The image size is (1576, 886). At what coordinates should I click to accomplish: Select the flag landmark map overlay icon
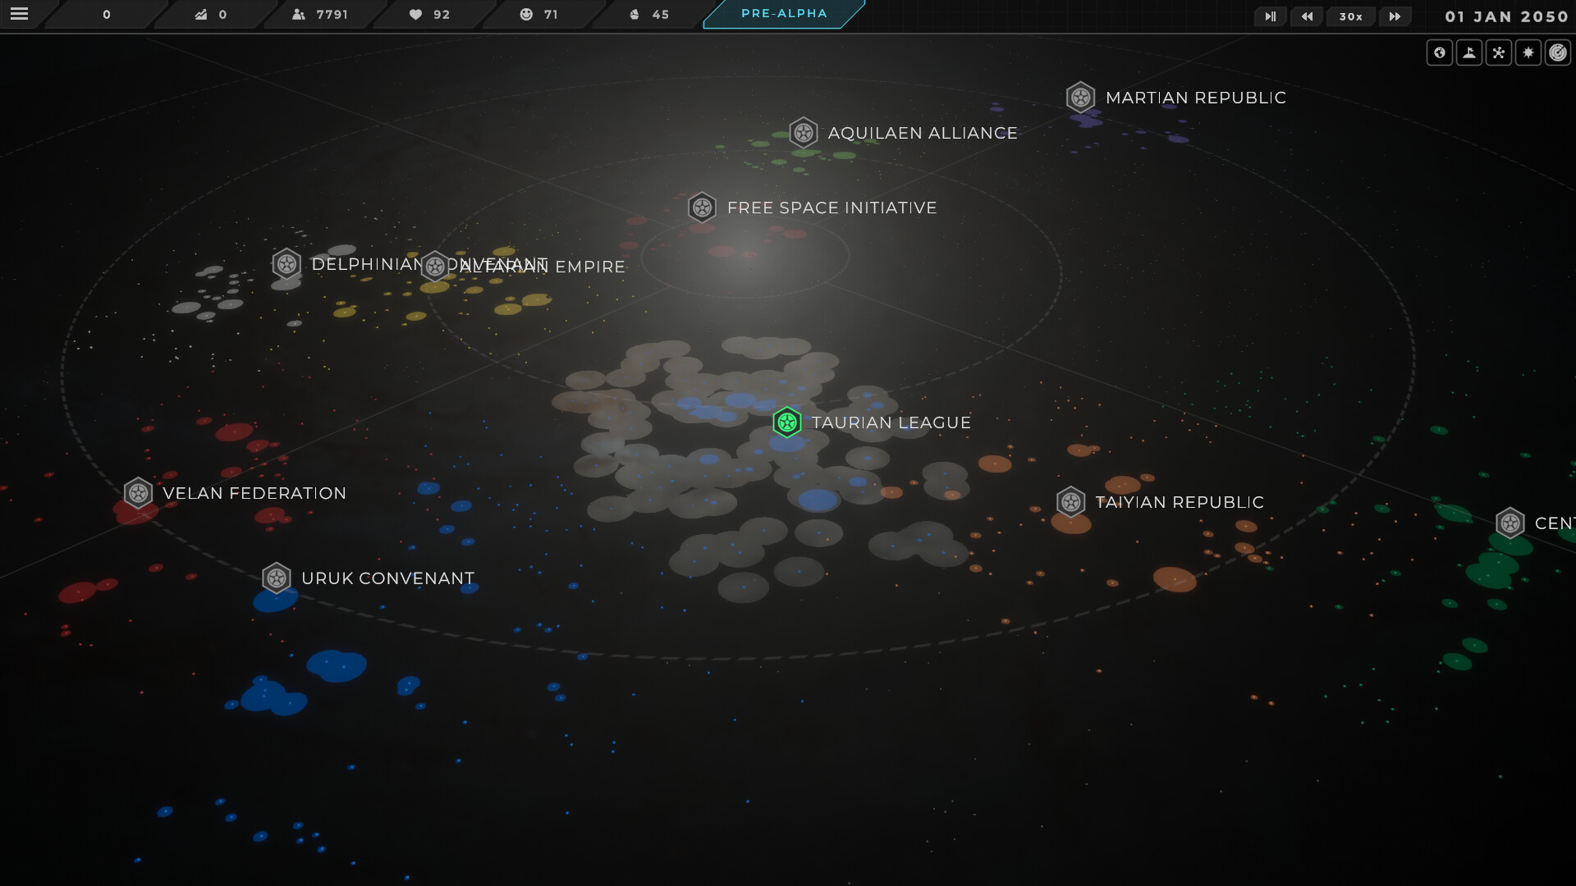coord(1468,52)
